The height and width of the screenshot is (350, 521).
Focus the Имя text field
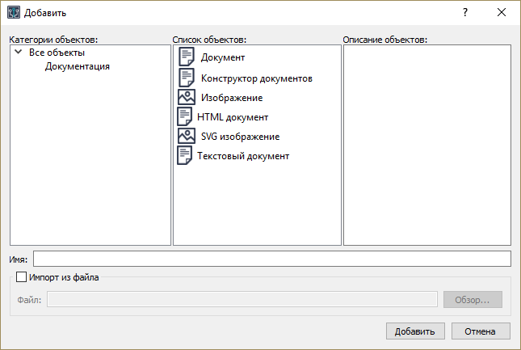271,259
